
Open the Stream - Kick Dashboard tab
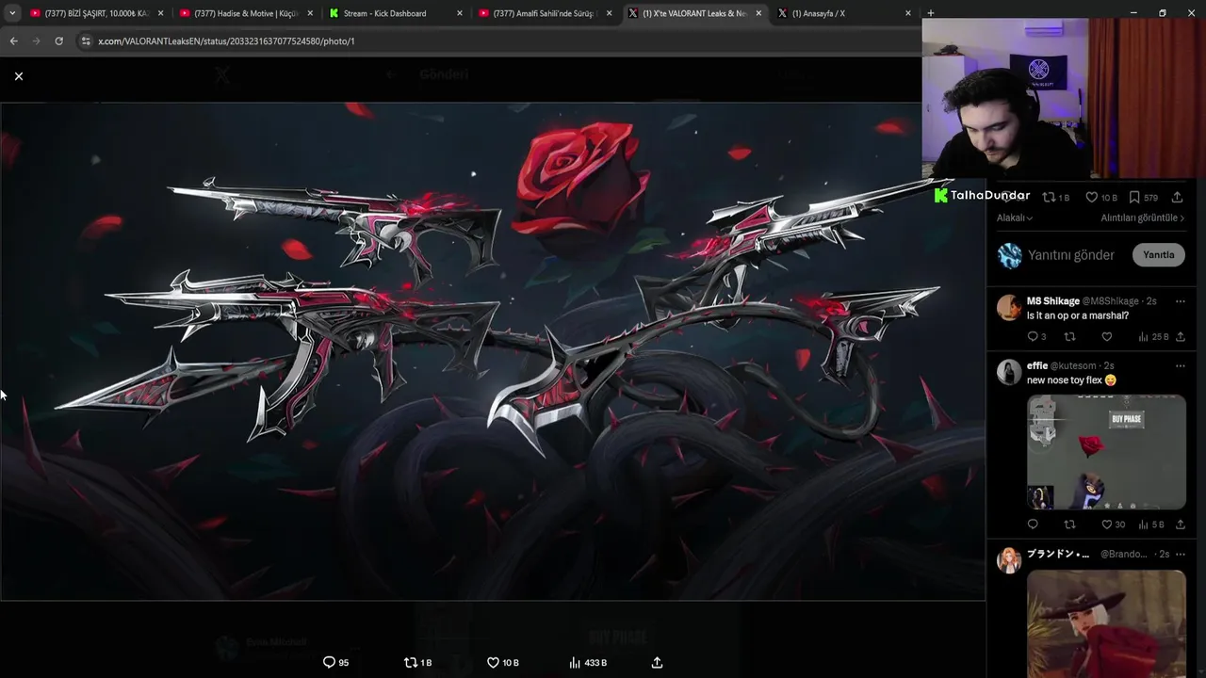tap(396, 13)
